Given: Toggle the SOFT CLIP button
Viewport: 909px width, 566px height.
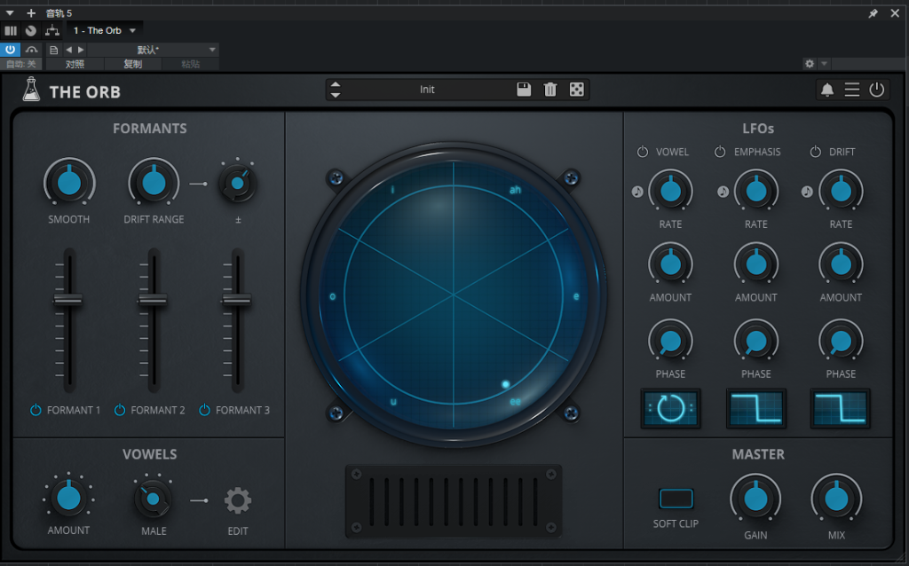Looking at the screenshot, I should pyautogui.click(x=676, y=499).
